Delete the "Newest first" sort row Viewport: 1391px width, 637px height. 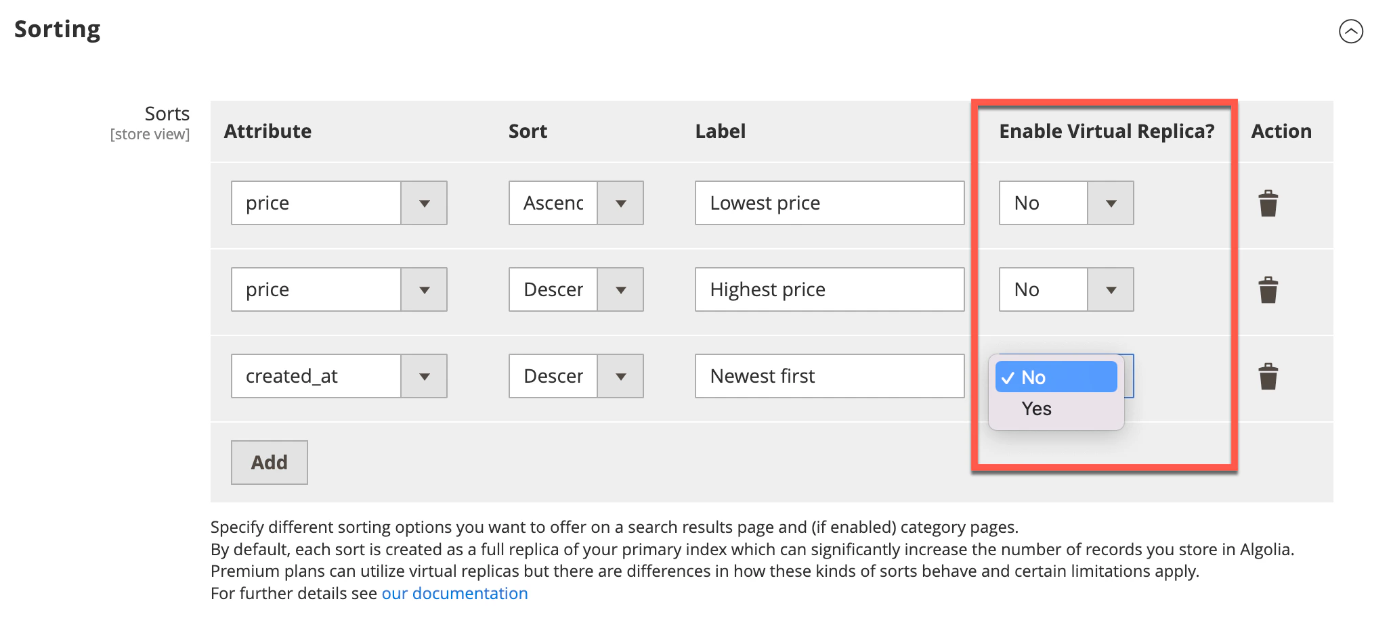1267,376
